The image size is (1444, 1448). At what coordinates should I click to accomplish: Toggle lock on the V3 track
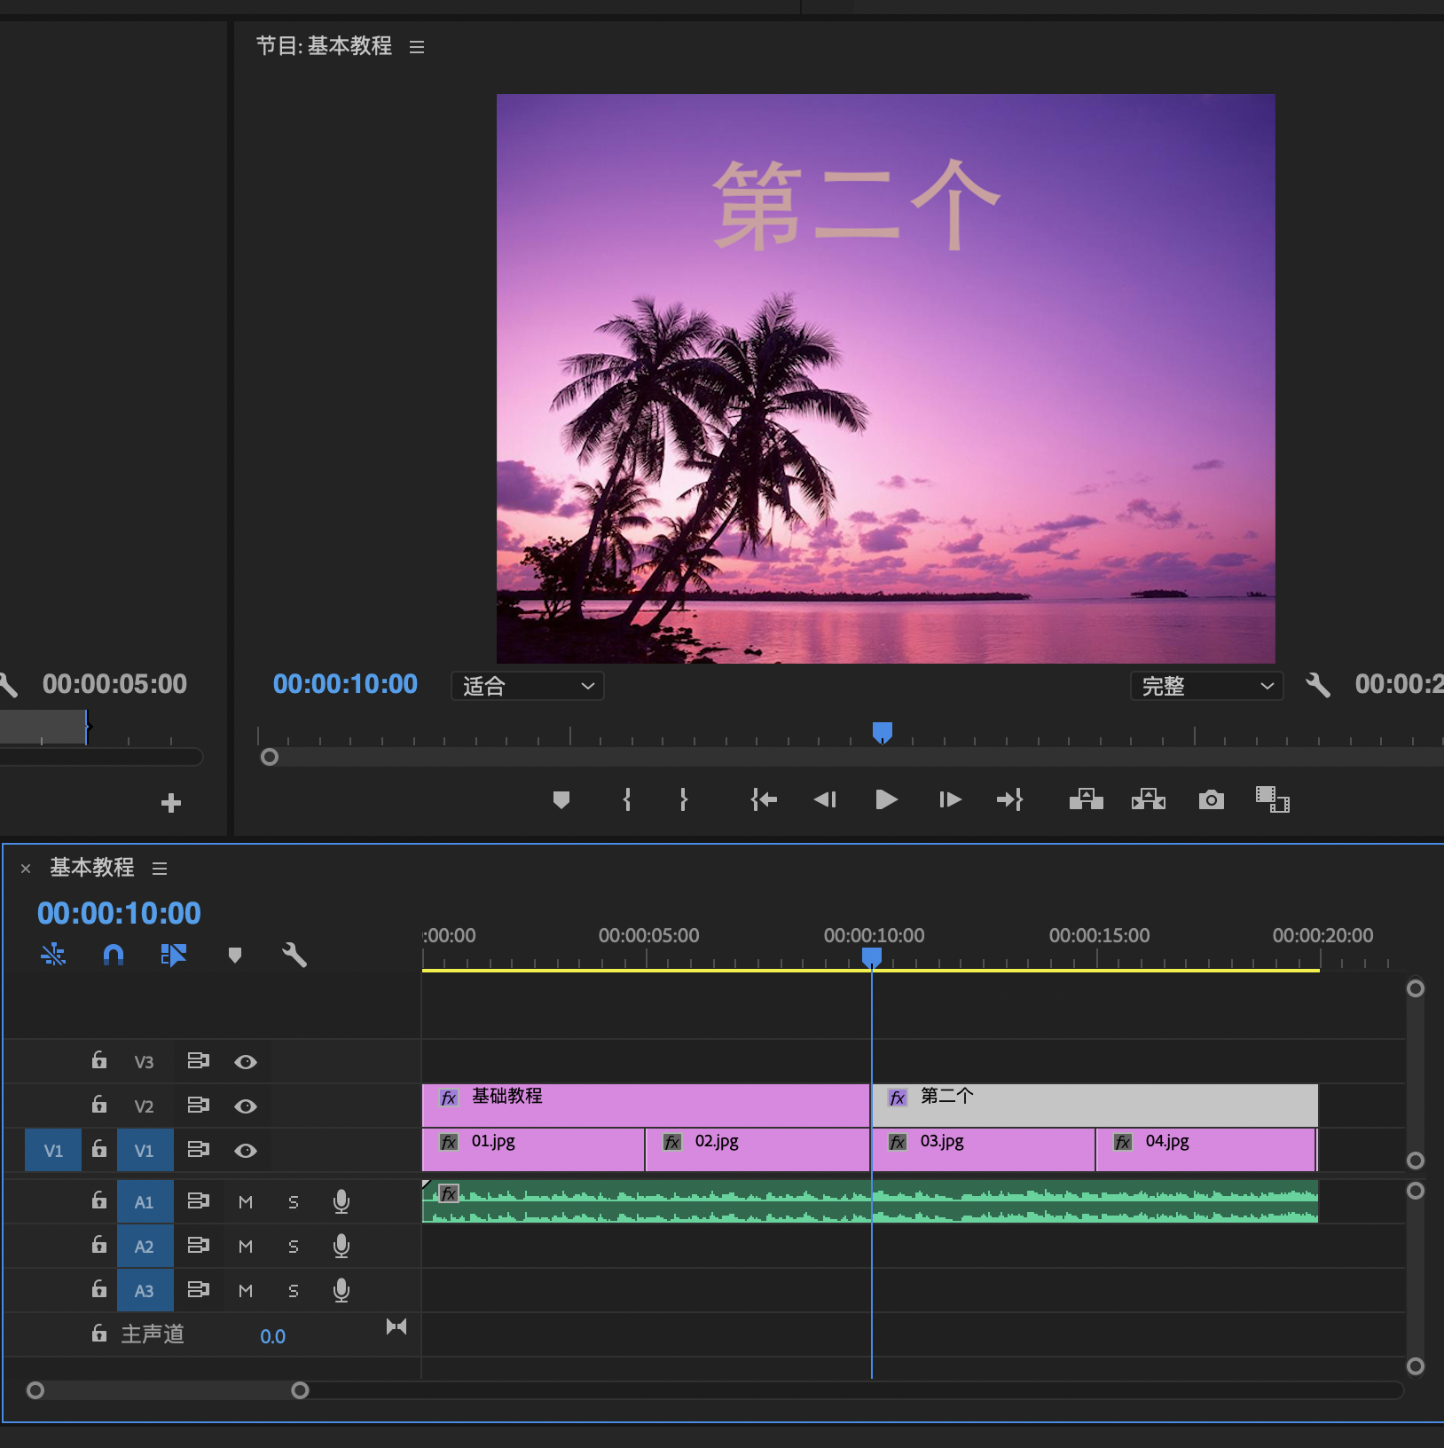pos(99,1061)
